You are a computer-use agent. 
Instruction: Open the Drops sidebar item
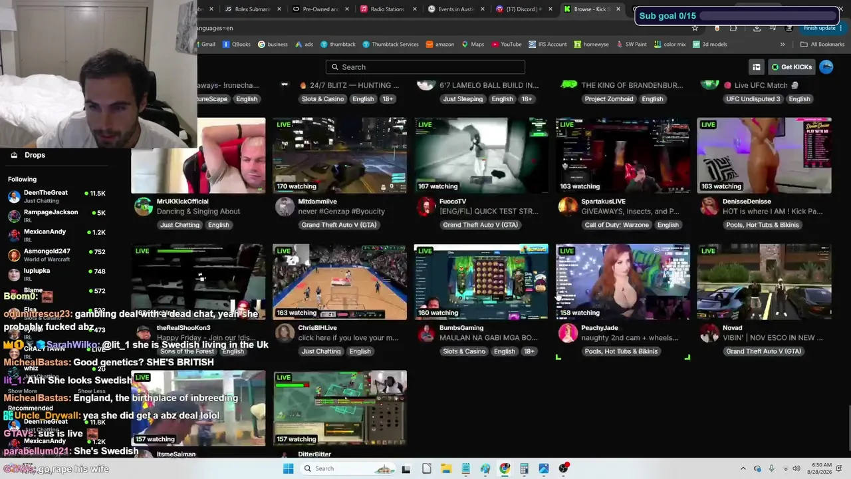coord(35,155)
